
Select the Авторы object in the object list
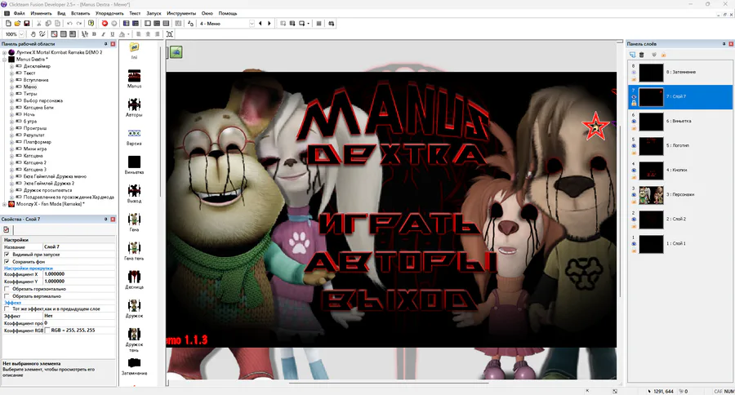[134, 108]
